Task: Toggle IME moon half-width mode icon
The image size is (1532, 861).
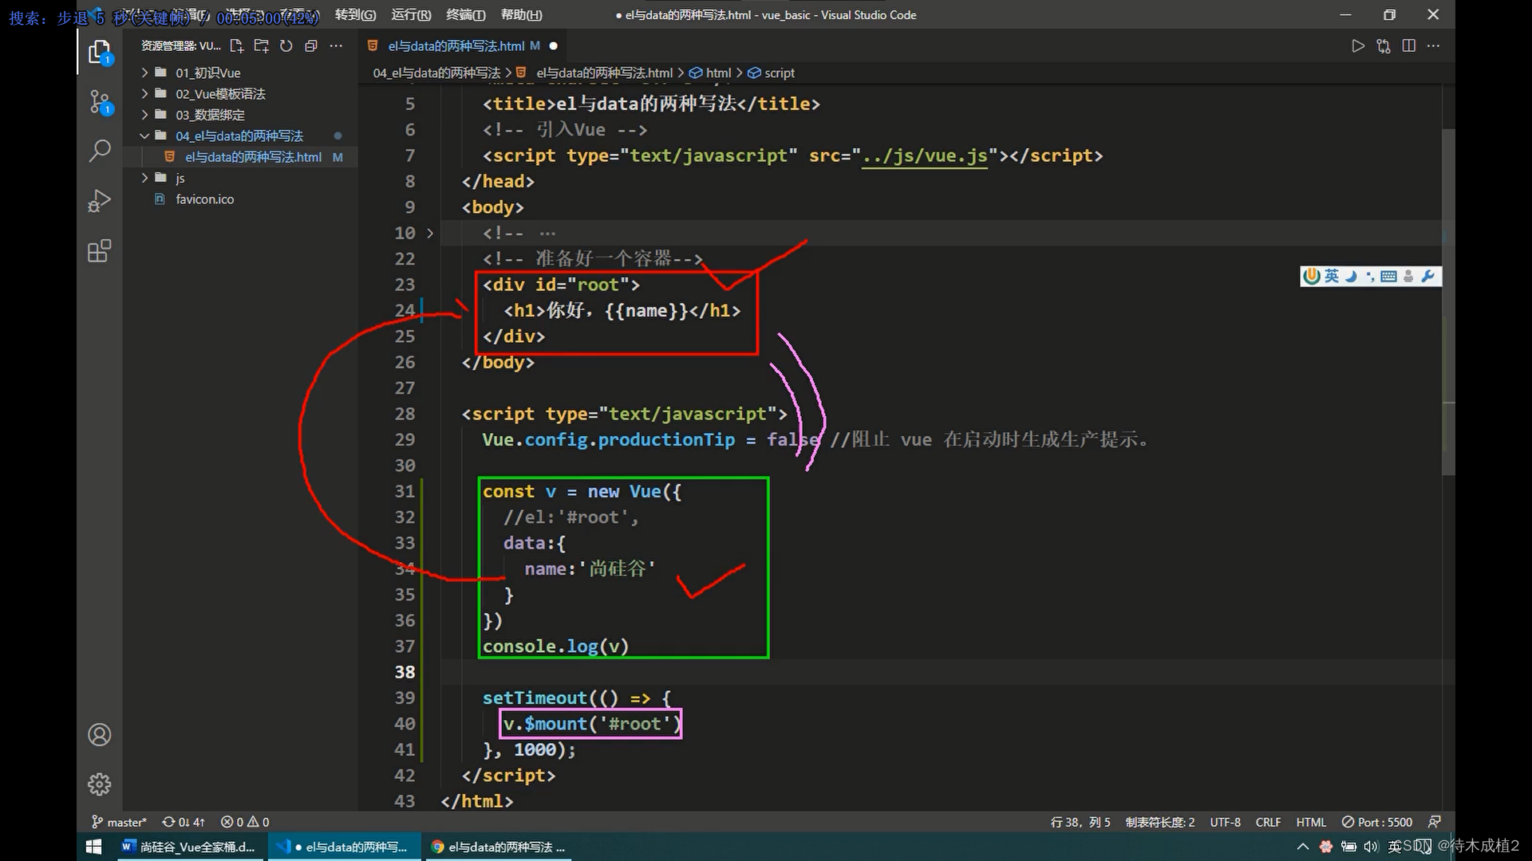Action: tap(1351, 276)
